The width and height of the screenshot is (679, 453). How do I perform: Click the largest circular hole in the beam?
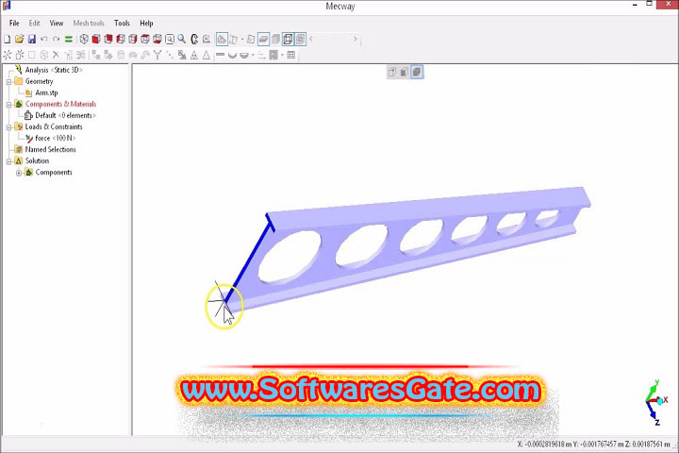(290, 258)
